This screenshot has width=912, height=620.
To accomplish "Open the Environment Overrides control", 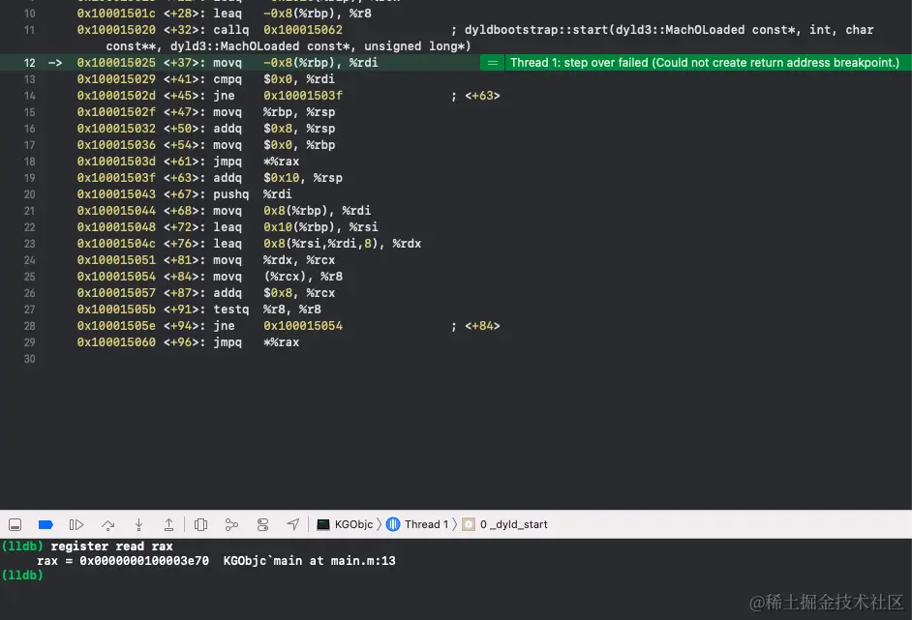I will 263,524.
